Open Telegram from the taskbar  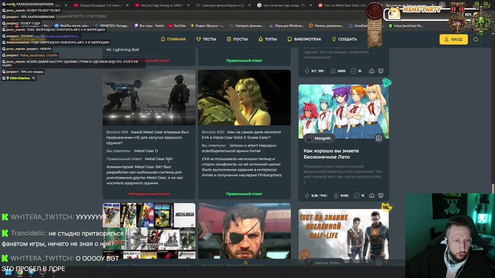pos(31,272)
